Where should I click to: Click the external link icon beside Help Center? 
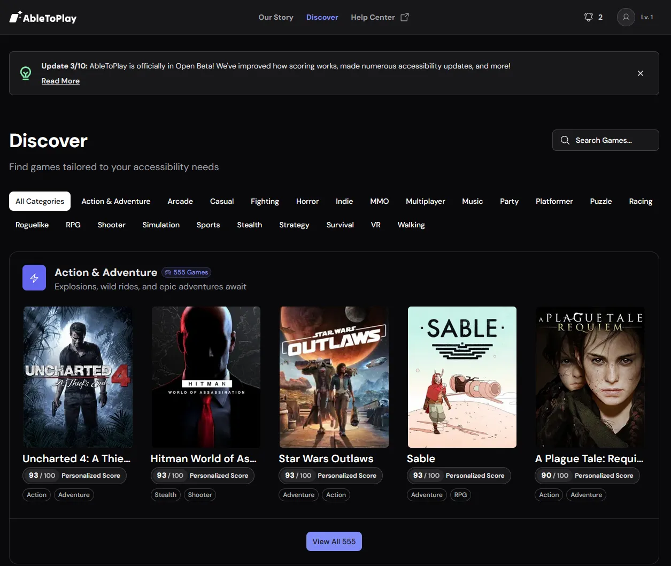[x=405, y=17]
